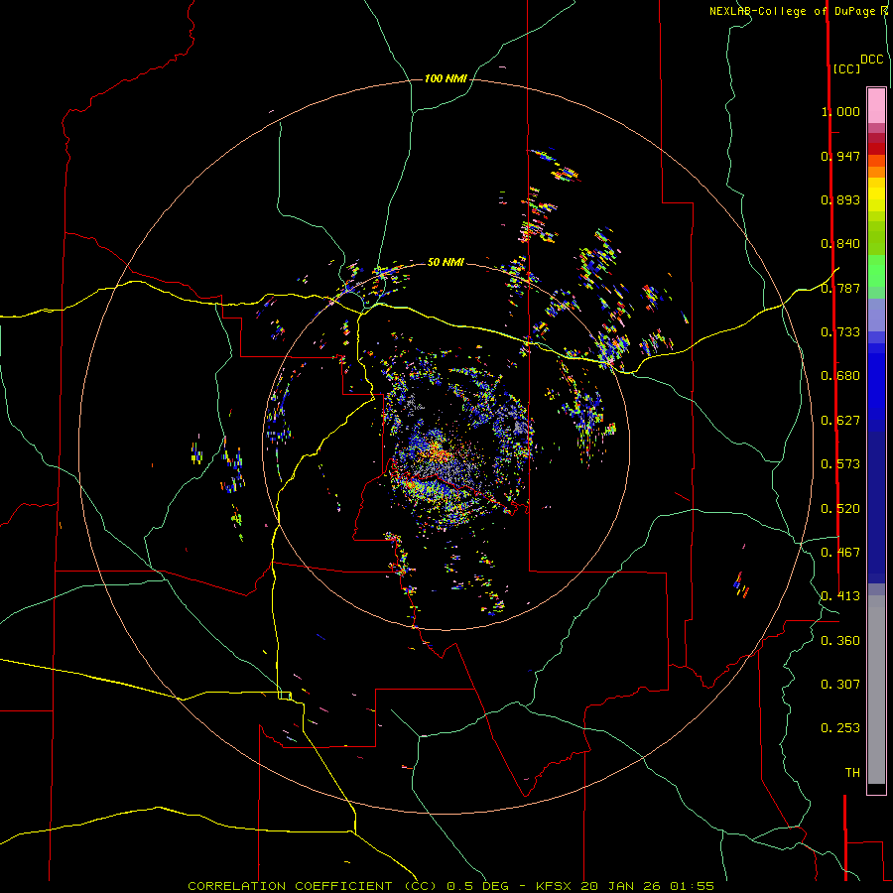
Task: Select the 0.893 legend value
Action: click(x=840, y=199)
